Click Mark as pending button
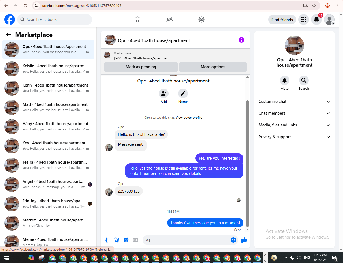 tap(141, 67)
